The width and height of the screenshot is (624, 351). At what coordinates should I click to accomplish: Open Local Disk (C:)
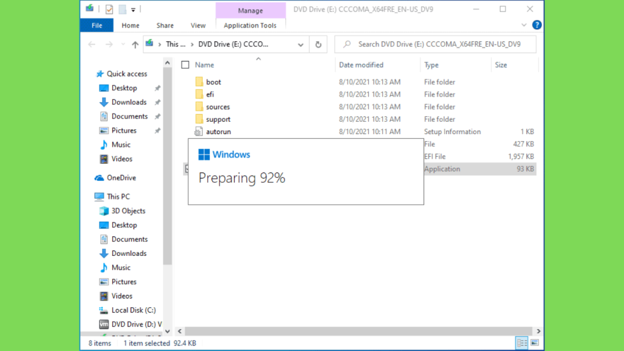pos(133,310)
